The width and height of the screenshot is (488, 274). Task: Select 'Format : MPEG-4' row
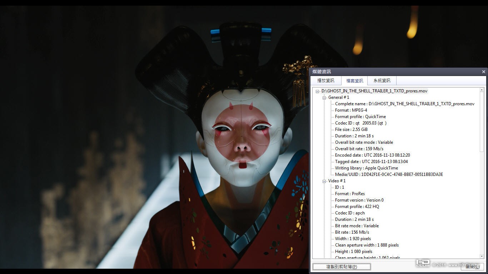351,110
